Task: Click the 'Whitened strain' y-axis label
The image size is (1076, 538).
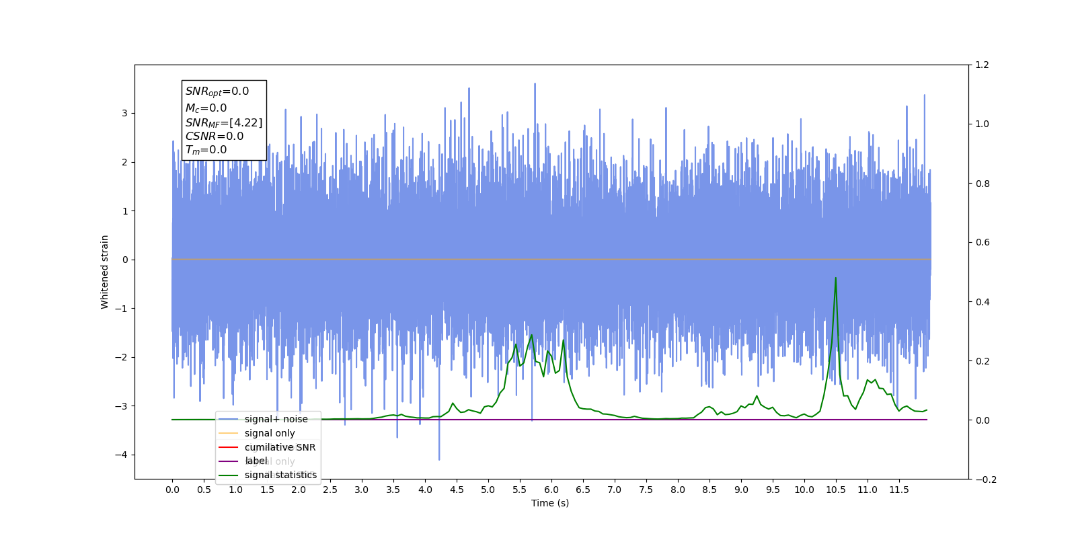Action: (104, 272)
